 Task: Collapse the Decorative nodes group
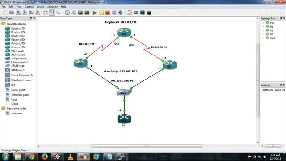click(3, 108)
